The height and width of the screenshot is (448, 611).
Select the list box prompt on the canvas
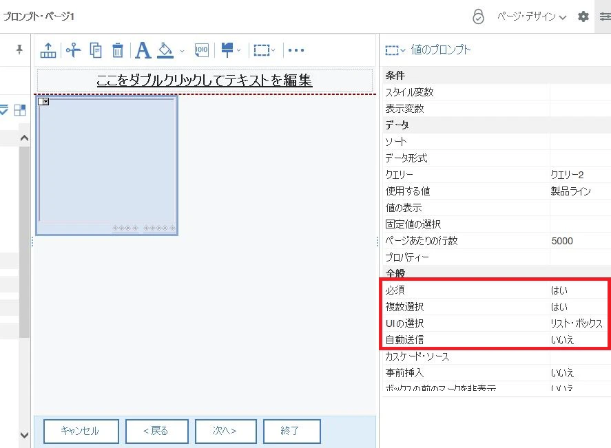(x=107, y=165)
